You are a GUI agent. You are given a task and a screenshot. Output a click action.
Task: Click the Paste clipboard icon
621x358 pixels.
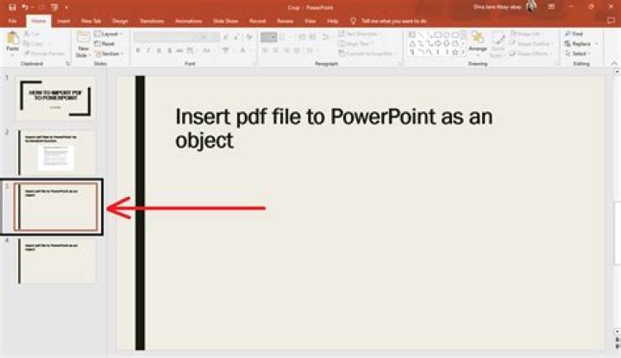tap(13, 38)
